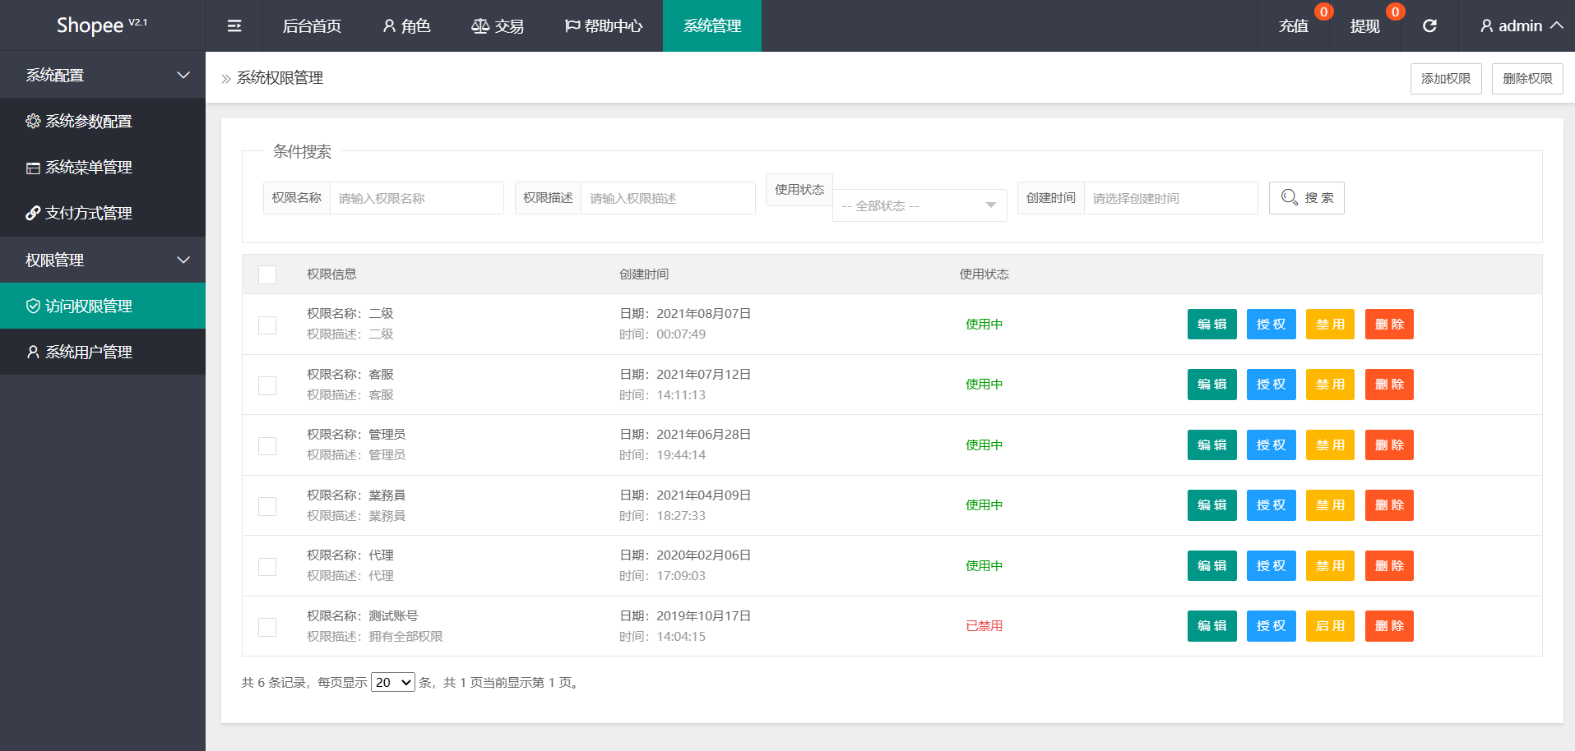
Task: Open 系统菜单管理 from the sidebar
Action: [103, 168]
